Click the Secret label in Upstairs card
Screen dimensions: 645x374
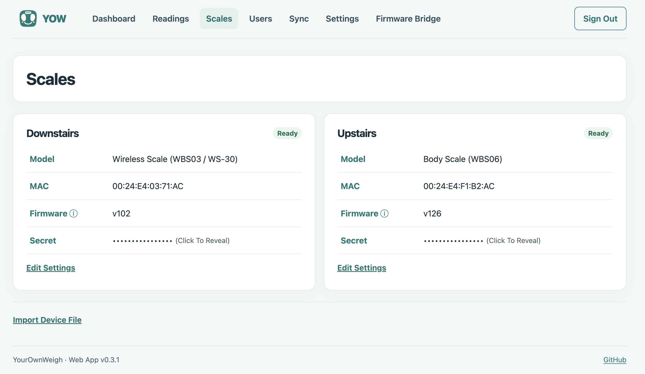[354, 241]
